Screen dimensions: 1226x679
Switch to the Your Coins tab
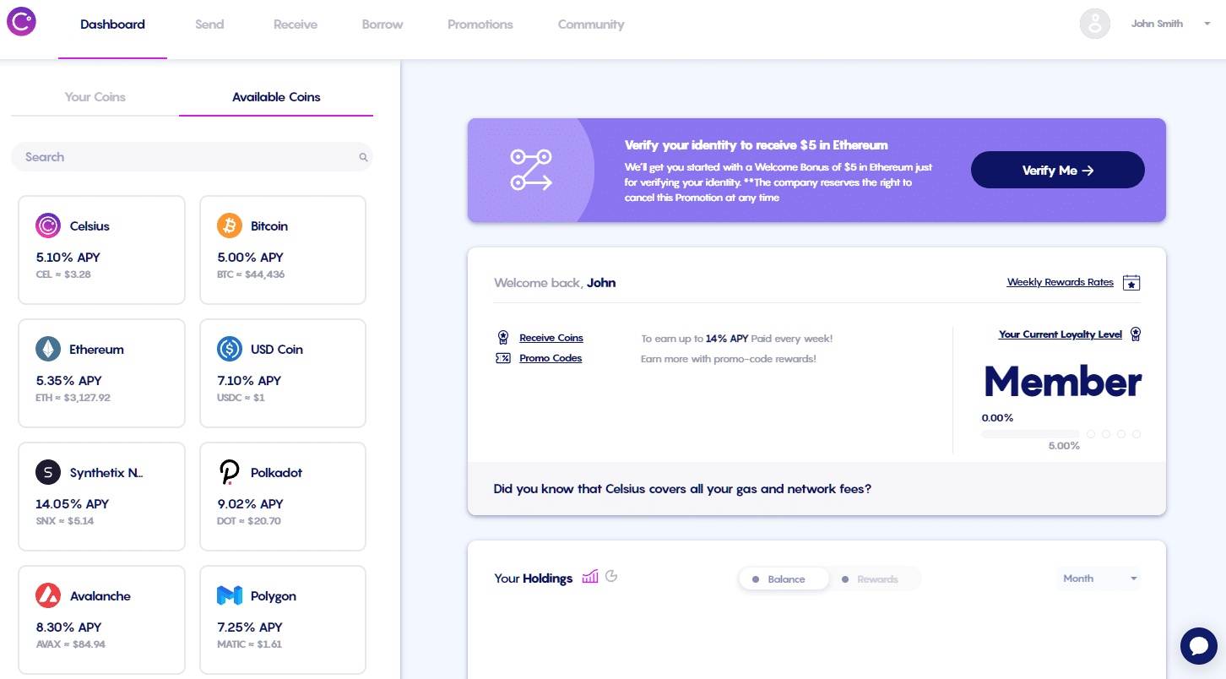[95, 97]
